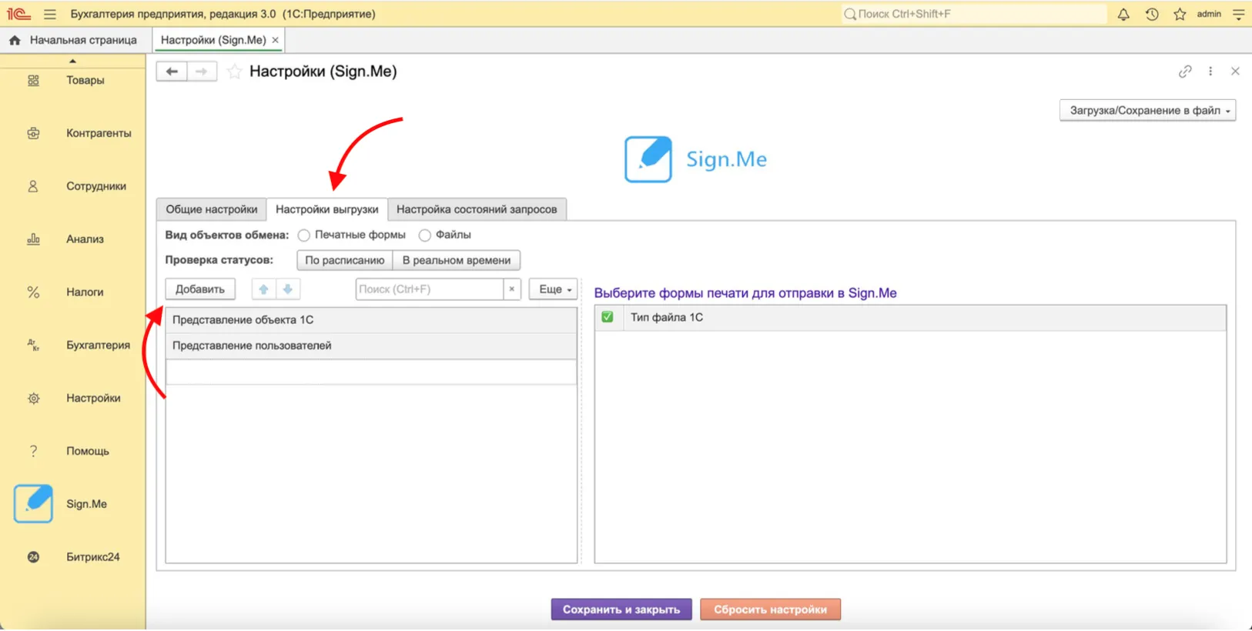1252x631 pixels.
Task: Open Битрикс24 icon in sidebar
Action: click(33, 557)
